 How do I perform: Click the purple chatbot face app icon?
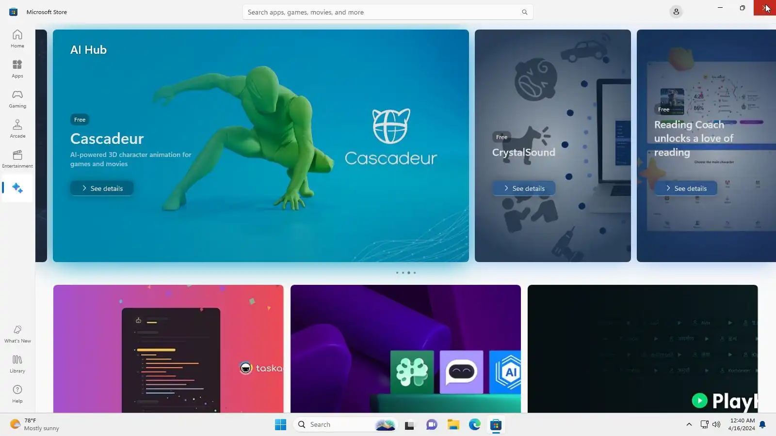pyautogui.click(x=461, y=372)
